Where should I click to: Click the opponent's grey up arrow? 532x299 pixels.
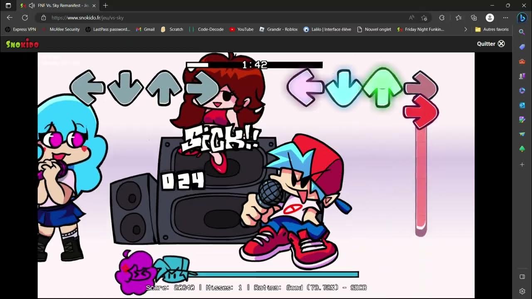point(164,88)
